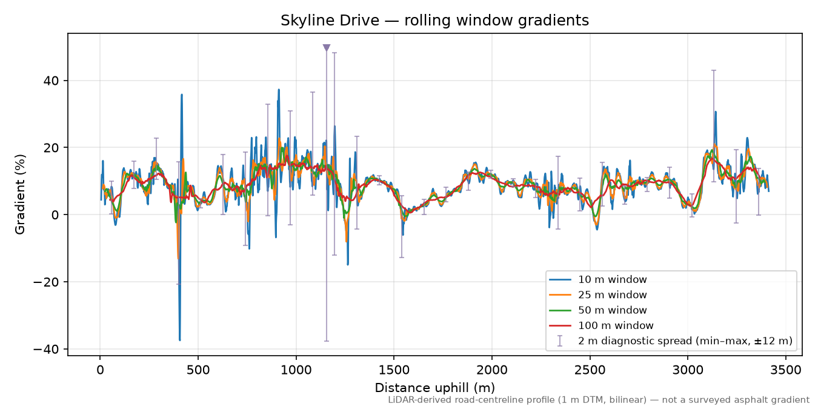Viewport: 818px width, 409px height.
Task: Click the blue line swatch in the legend
Action: [x=560, y=280]
